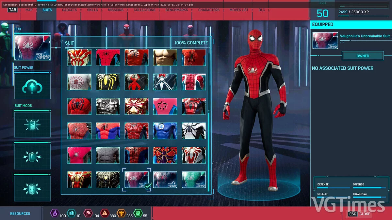Click the checkmarked Vaughnilla suit in the grid
This screenshot has width=392, height=220.
tap(137, 180)
